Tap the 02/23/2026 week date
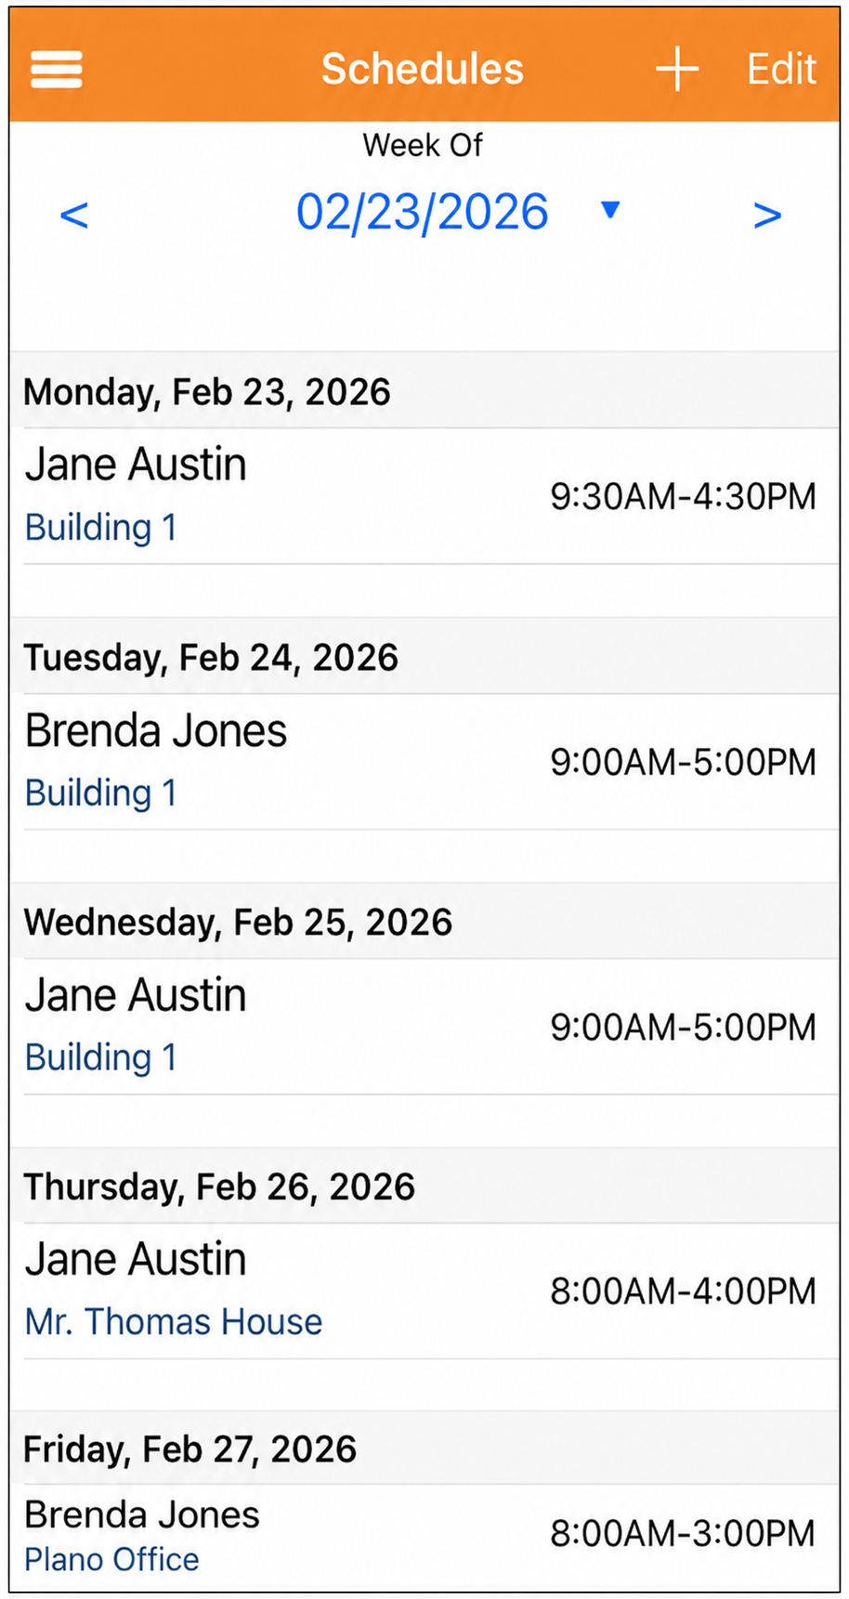Screen dimensions: 849x1599 [x=423, y=213]
